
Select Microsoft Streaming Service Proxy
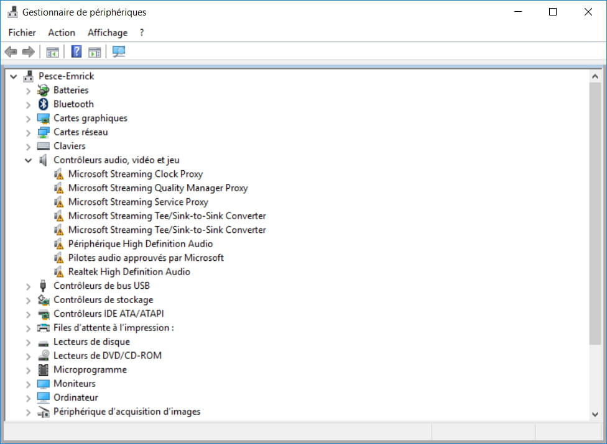point(138,202)
